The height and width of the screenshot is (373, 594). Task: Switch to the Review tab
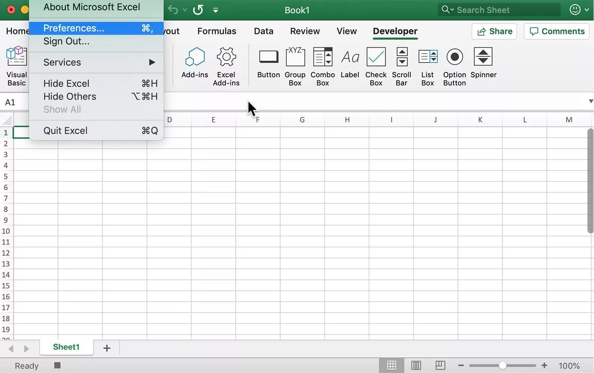pyautogui.click(x=305, y=31)
